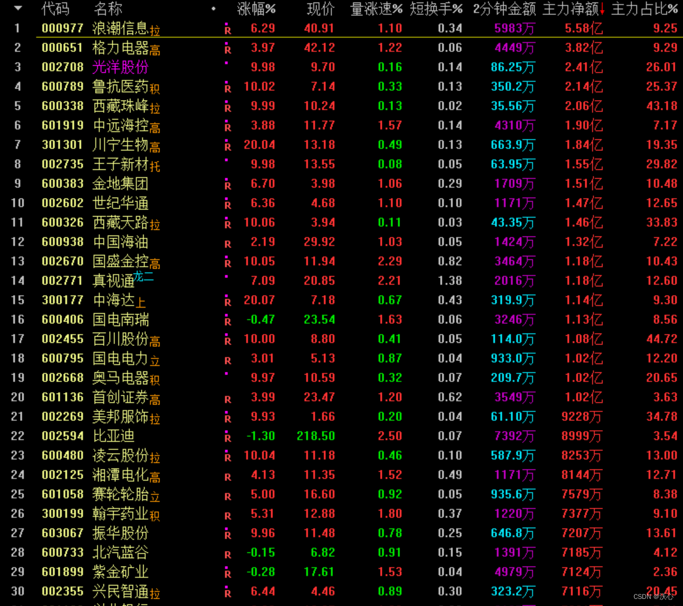Image resolution: width=683 pixels, height=606 pixels.
Task: Click 2分钟金额 value 86.25万
Action: pyautogui.click(x=513, y=67)
